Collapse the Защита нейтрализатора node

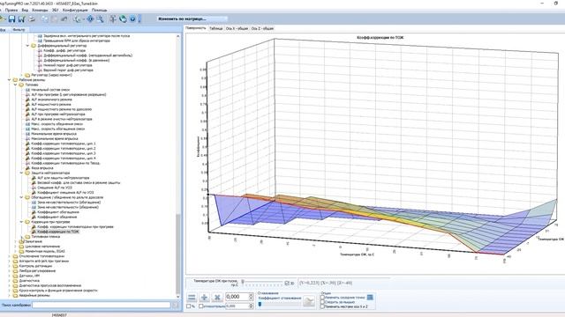21,173
